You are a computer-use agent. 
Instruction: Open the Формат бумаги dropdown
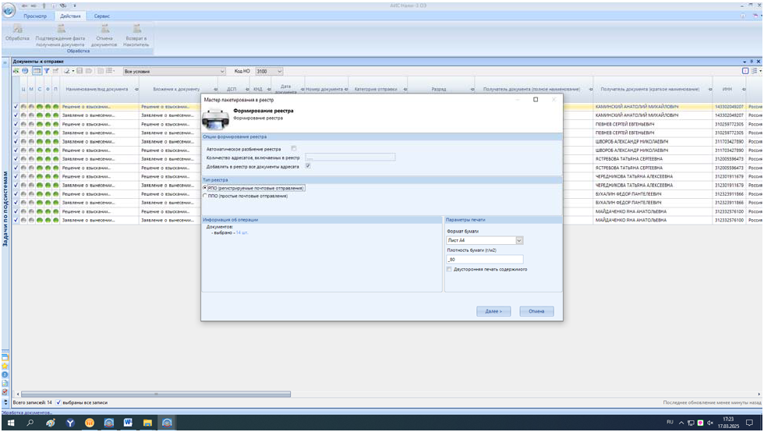tap(519, 241)
